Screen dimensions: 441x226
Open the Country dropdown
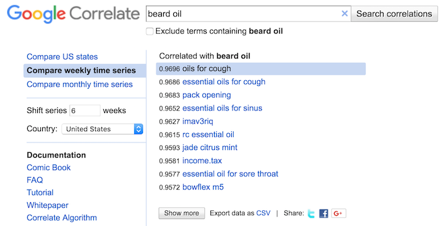(102, 129)
